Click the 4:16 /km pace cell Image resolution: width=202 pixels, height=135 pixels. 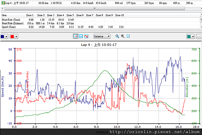pyautogui.click(x=76, y=3)
